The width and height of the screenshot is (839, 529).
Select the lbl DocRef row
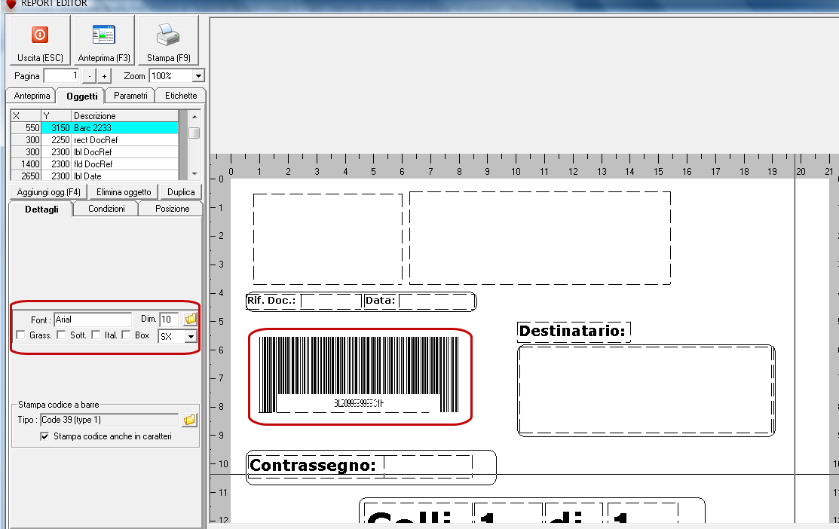point(95,152)
